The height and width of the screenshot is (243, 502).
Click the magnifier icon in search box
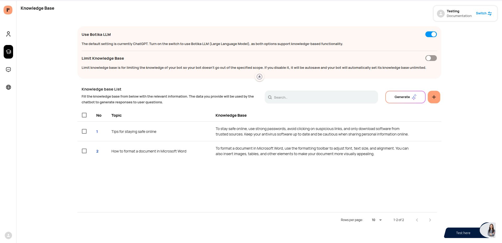(x=270, y=97)
